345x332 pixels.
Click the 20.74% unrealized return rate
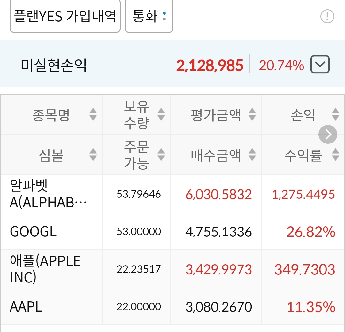281,66
